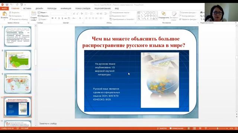Click the Экспресс-стили quick styles icon
Image resolution: width=238 pixels, height=133 pixels.
click(x=174, y=14)
